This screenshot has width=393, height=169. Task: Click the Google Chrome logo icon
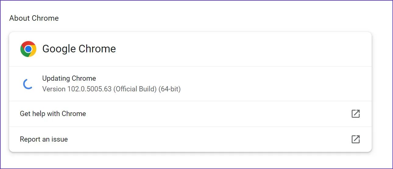pyautogui.click(x=28, y=49)
